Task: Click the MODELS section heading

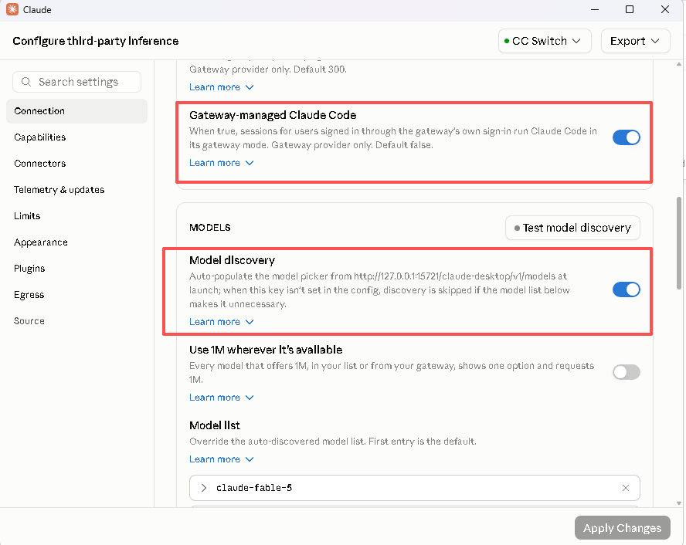Action: [x=210, y=228]
